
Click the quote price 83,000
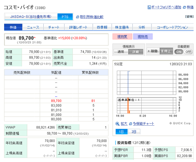click(56, 105)
